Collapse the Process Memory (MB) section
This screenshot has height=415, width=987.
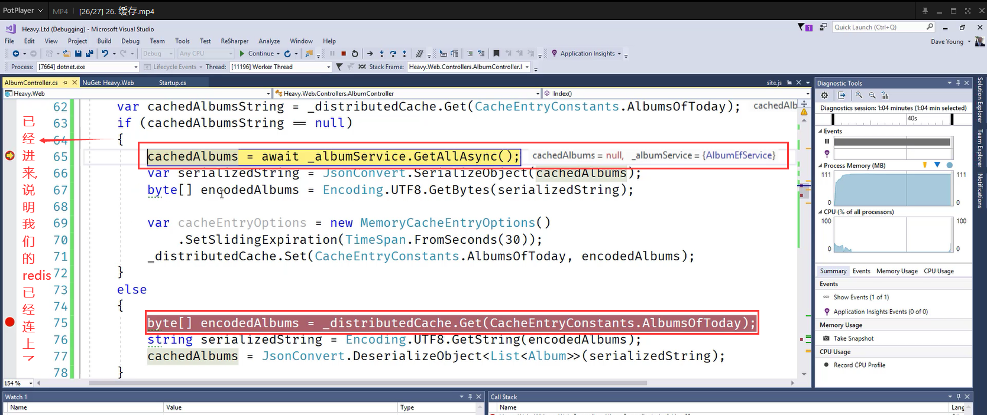pos(820,165)
